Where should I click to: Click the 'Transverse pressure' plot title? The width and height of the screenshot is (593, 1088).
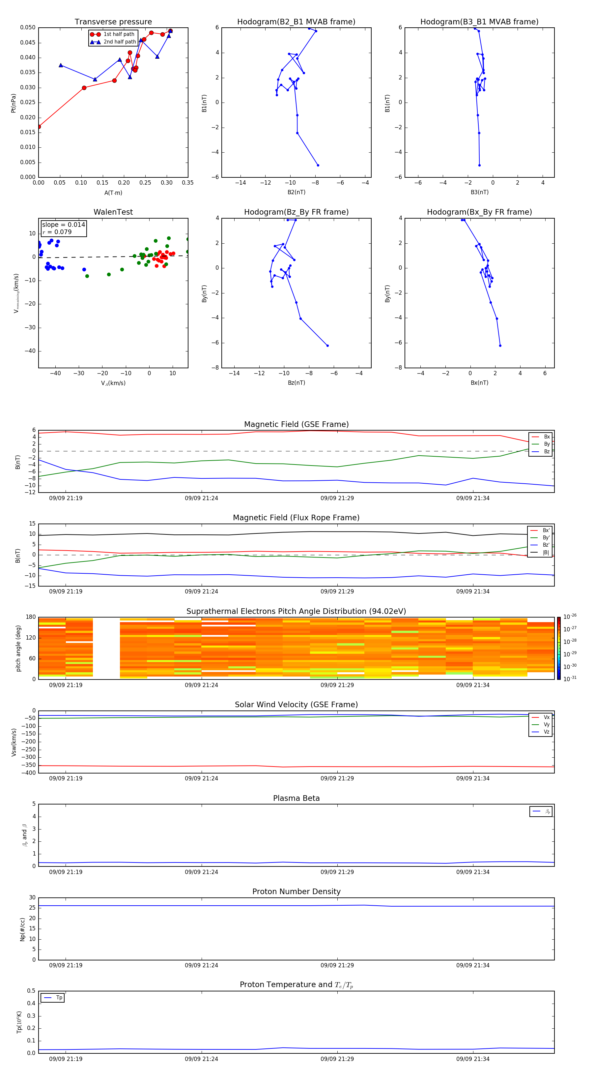[113, 22]
